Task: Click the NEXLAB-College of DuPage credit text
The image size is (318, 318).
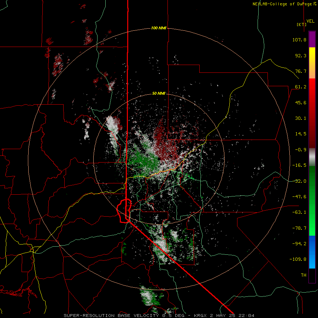Action: pyautogui.click(x=284, y=4)
